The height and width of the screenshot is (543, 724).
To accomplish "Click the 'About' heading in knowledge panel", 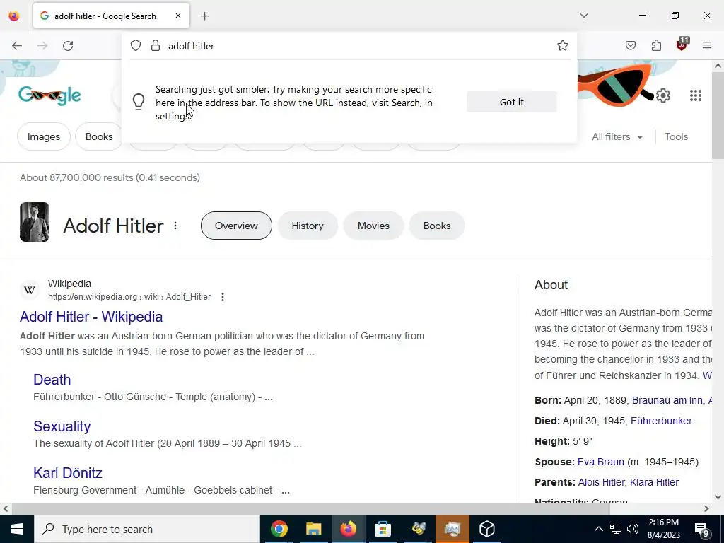I will 551,285.
